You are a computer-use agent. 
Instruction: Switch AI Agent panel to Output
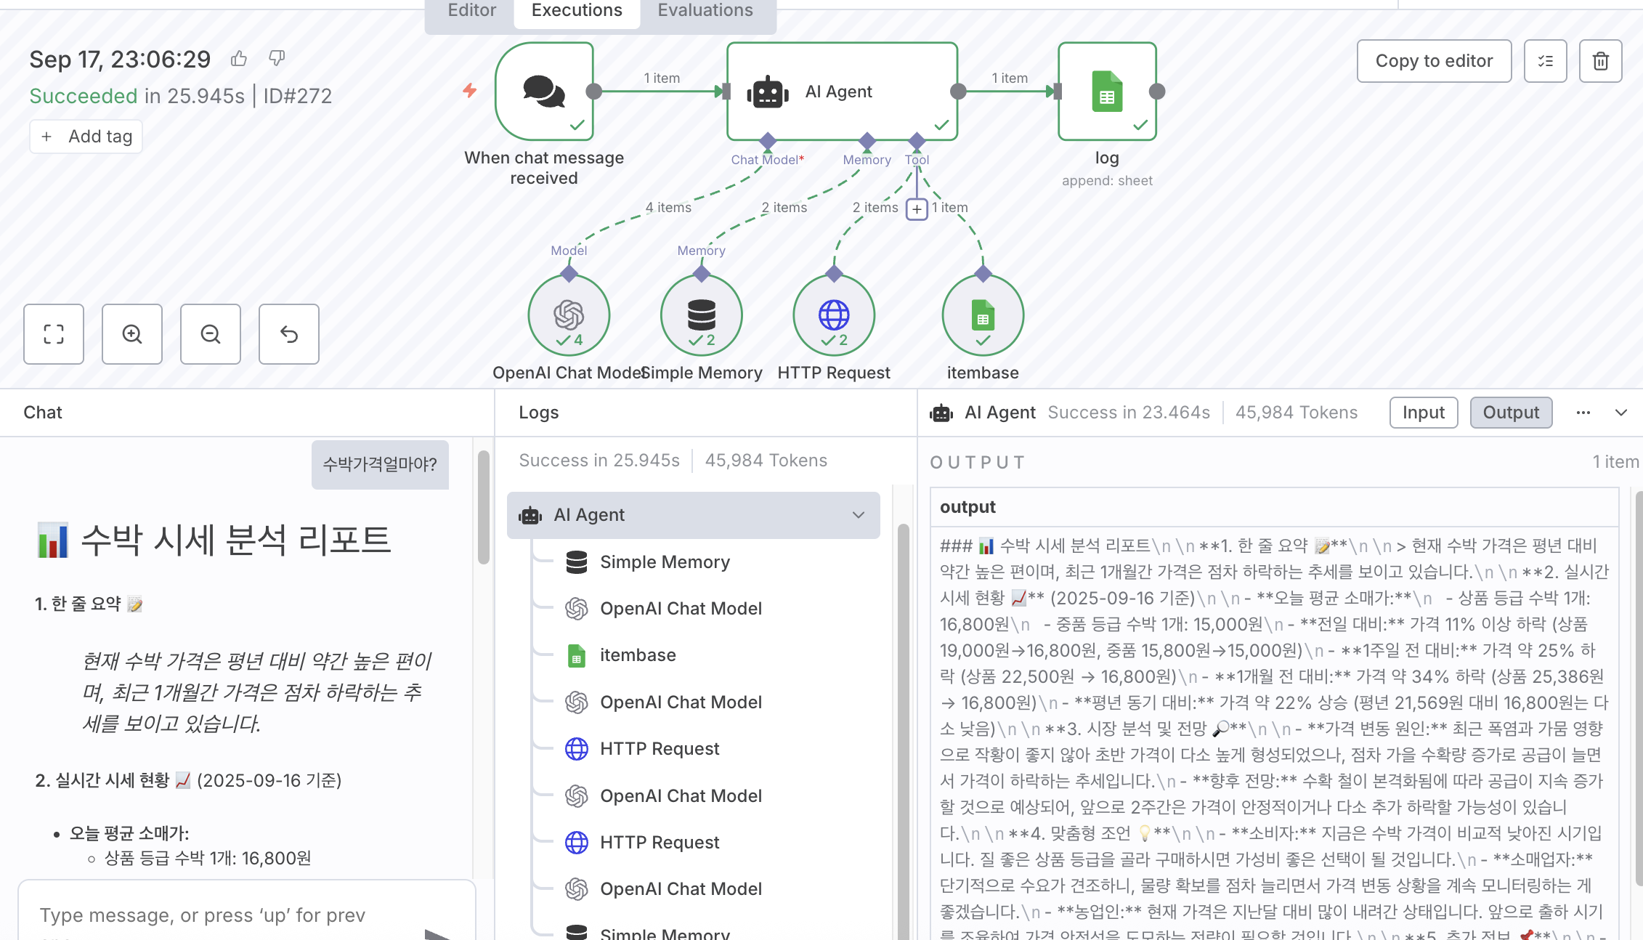pyautogui.click(x=1511, y=413)
